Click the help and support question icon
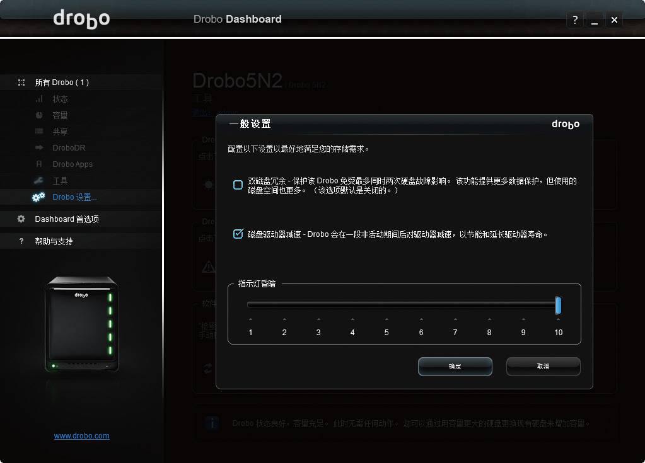645x463 pixels. point(21,241)
